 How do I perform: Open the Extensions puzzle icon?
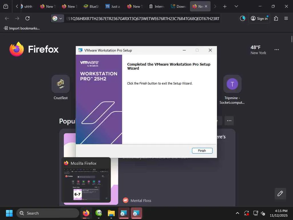tap(276, 18)
